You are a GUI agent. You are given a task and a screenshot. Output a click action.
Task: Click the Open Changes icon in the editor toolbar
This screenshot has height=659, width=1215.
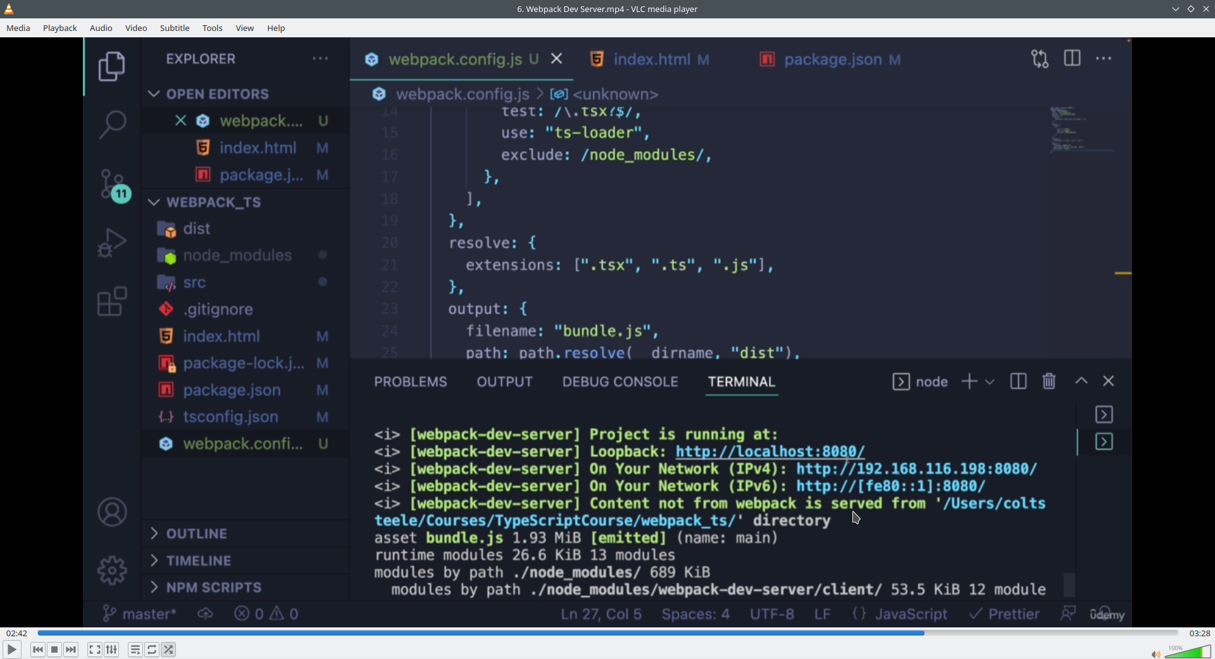click(x=1040, y=59)
